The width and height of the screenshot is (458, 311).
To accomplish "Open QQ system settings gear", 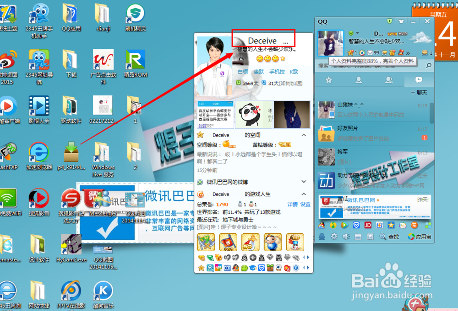I will point(334,237).
